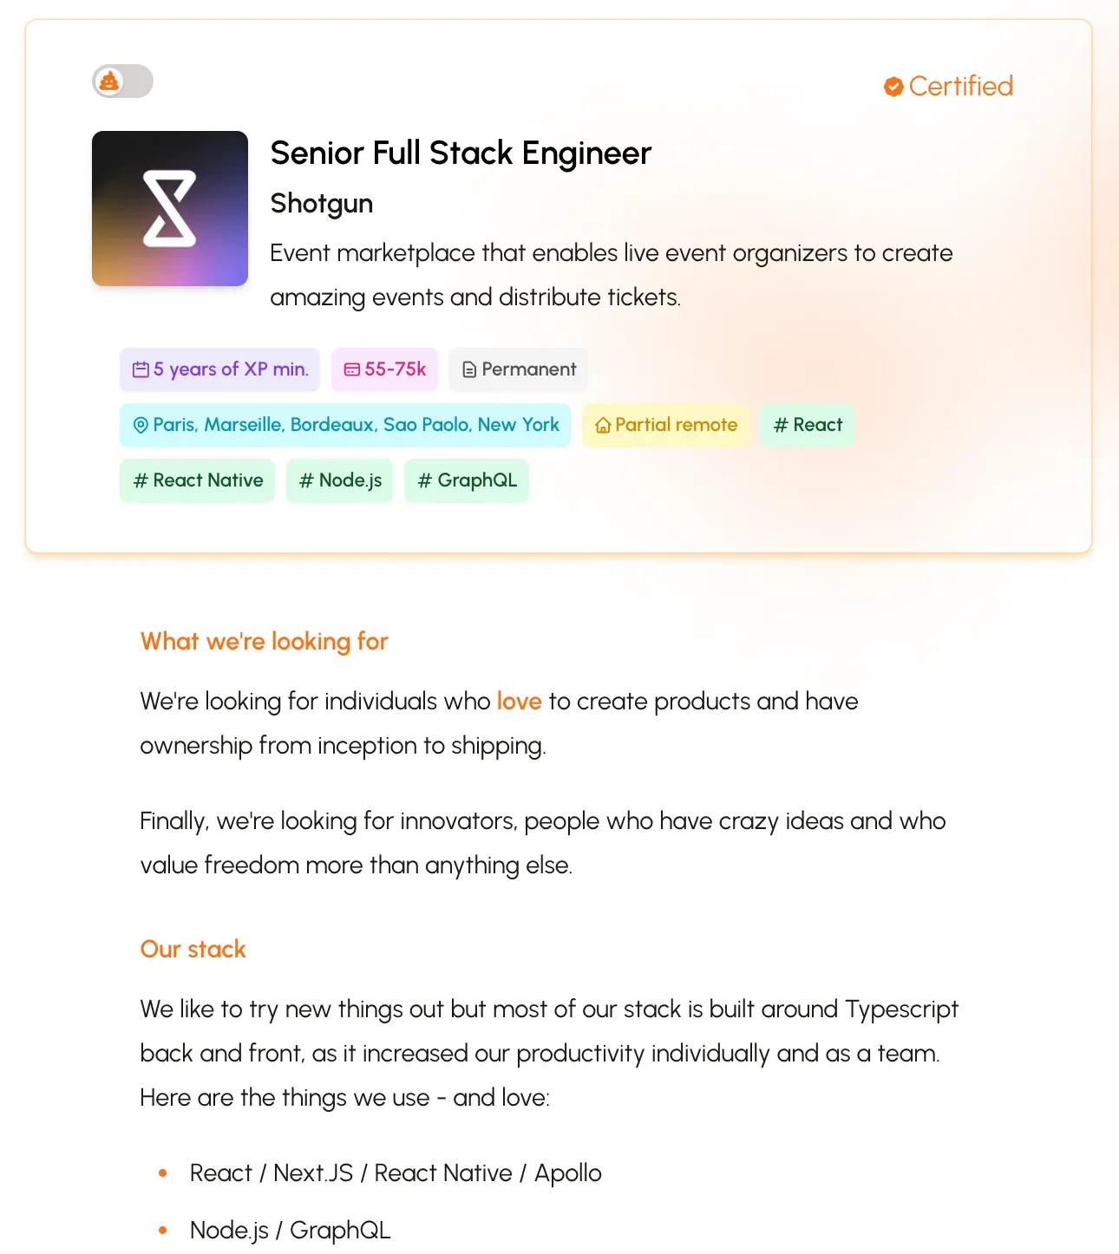Click the Certified checkmark badge icon
The image size is (1119, 1254).
893,87
